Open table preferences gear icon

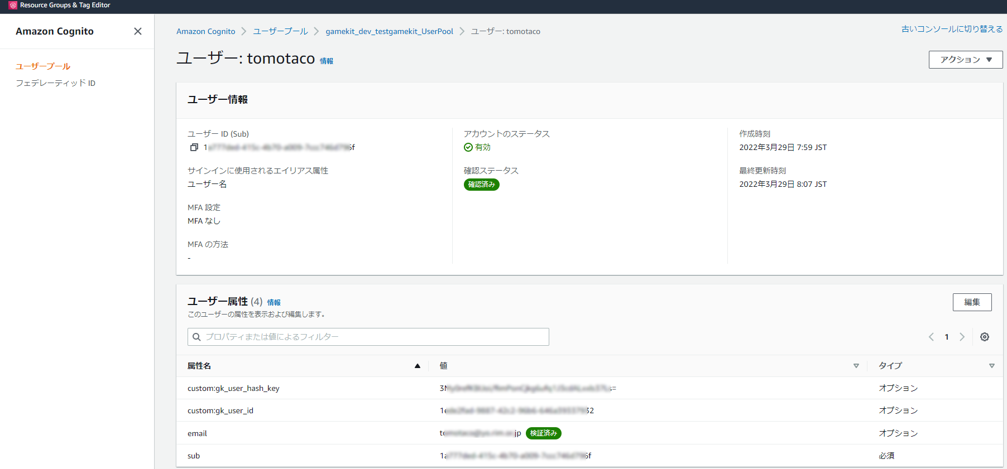[985, 337]
